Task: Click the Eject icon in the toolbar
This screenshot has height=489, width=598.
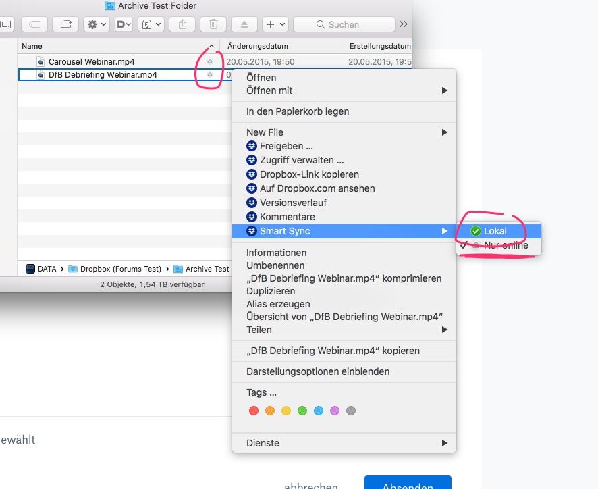Action: 244,24
